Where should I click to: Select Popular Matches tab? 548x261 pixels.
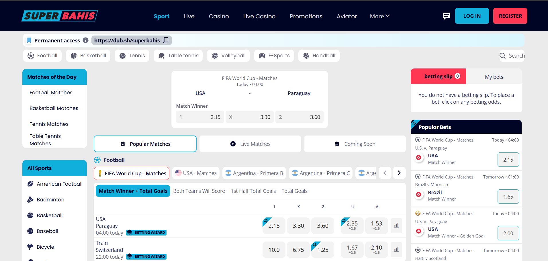click(145, 144)
